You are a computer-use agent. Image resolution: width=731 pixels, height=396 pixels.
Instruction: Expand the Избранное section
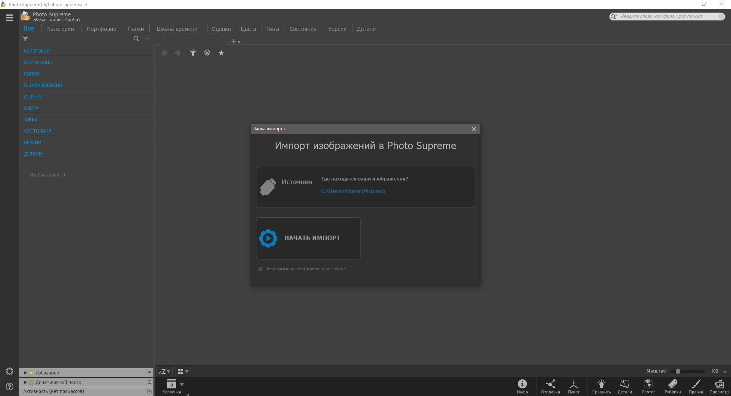click(26, 373)
